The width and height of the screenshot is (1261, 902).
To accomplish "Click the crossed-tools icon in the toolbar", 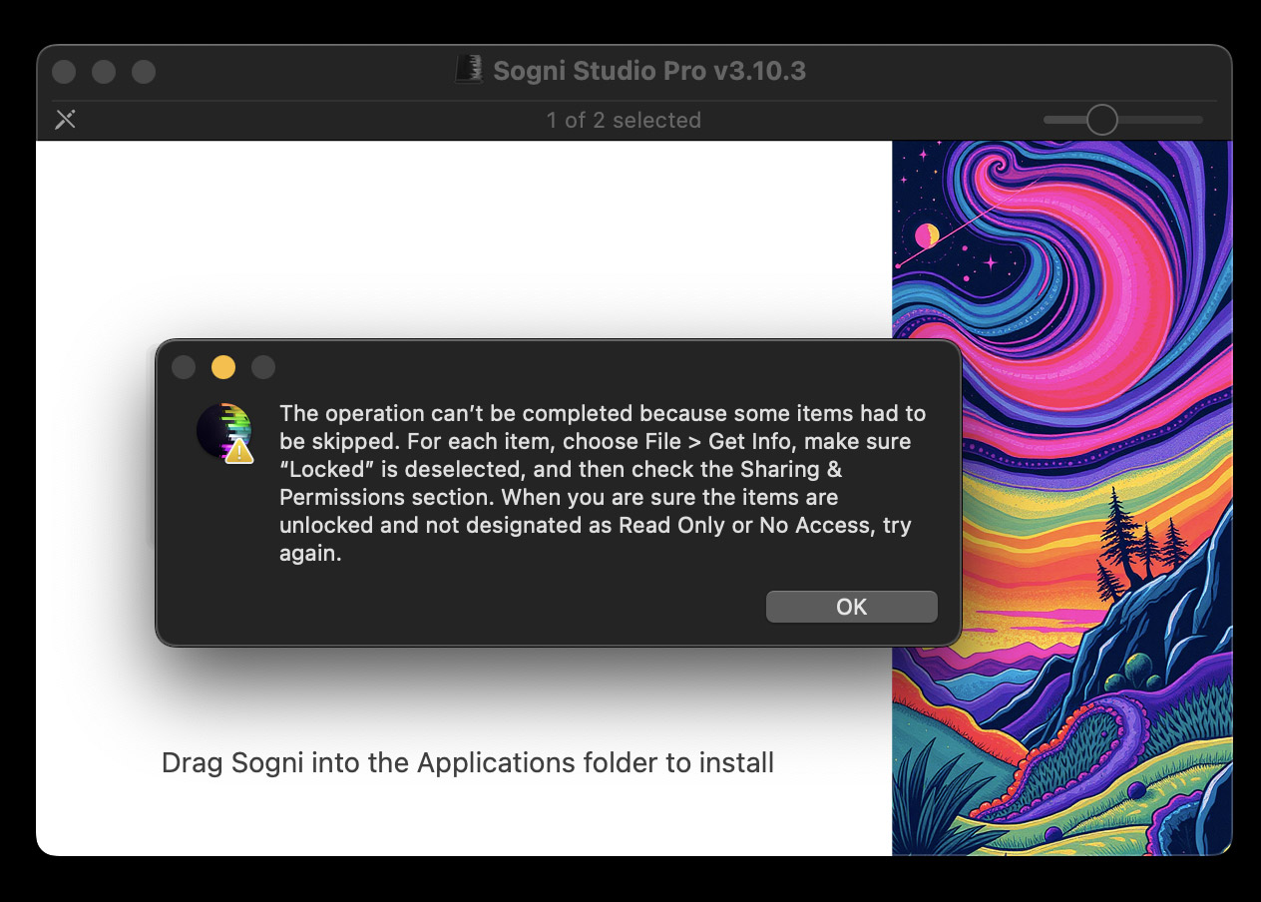I will [65, 120].
